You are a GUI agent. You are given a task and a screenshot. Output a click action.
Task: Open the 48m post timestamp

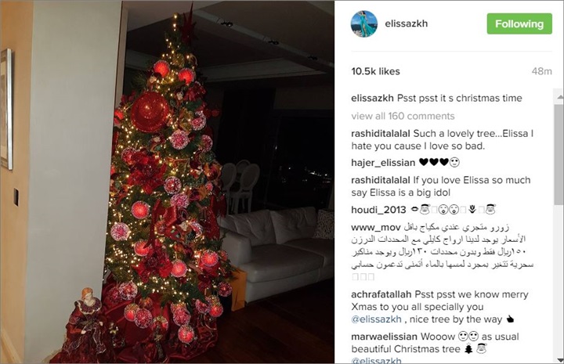pyautogui.click(x=542, y=71)
